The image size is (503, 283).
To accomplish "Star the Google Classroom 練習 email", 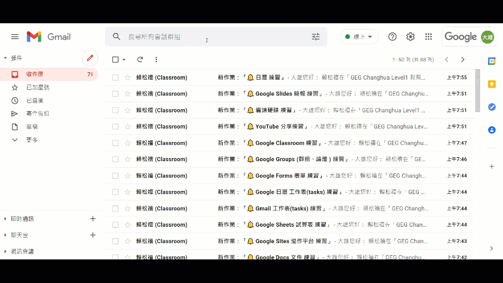I will click(x=128, y=143).
